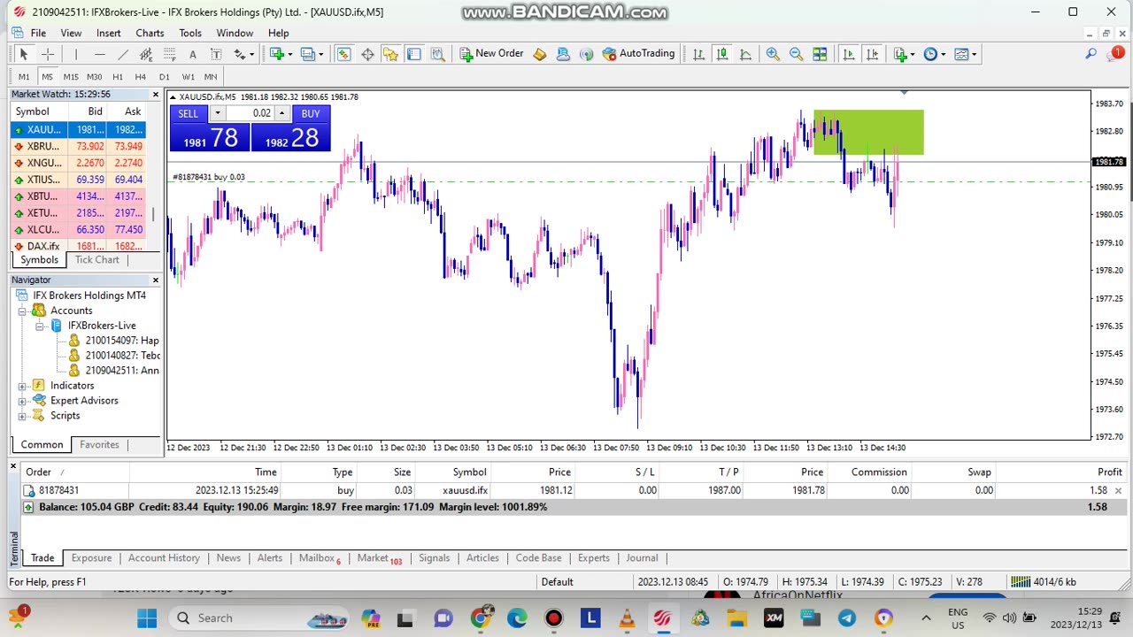Select the vertical line drawing tool
This screenshot has height=637, width=1133.
pyautogui.click(x=76, y=54)
